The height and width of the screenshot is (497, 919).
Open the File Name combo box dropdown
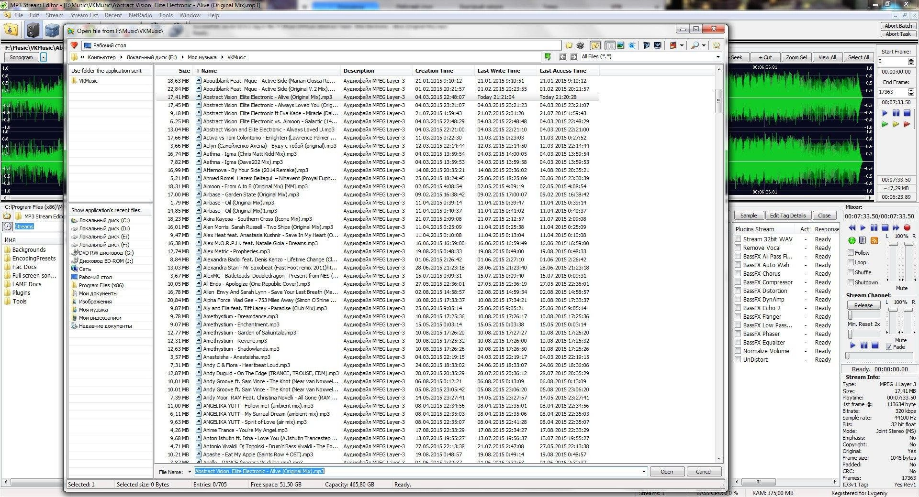tap(644, 472)
